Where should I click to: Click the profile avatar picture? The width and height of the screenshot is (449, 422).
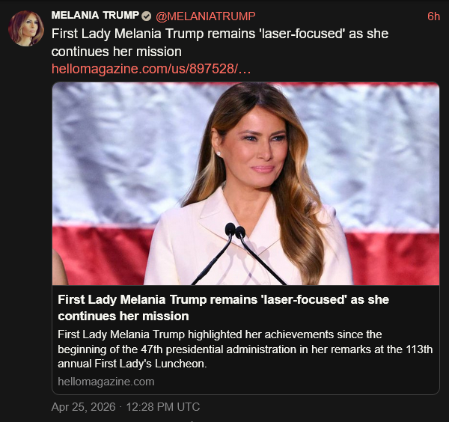(x=26, y=28)
